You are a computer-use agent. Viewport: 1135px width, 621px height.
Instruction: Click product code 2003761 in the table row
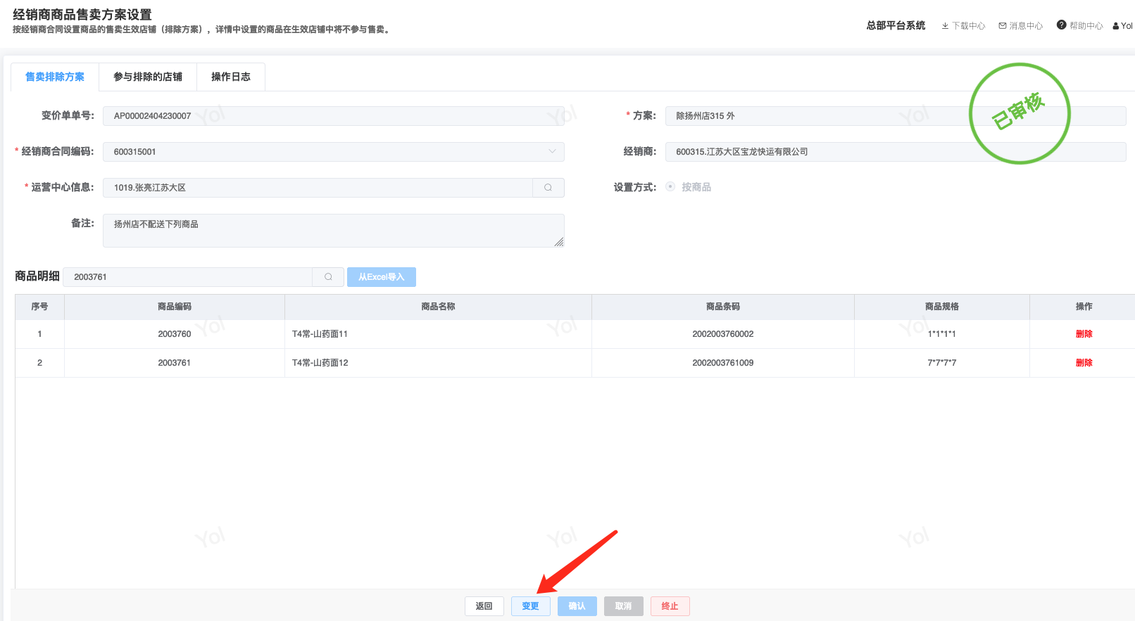click(175, 363)
